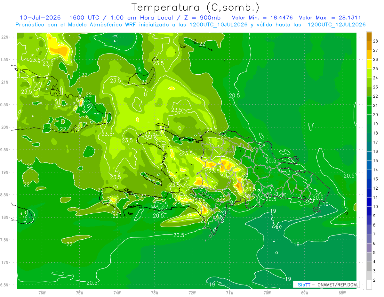Screen dimensions: 384x297
Task: Pick the teal band between 16 and 17
Action: pos(369,147)
